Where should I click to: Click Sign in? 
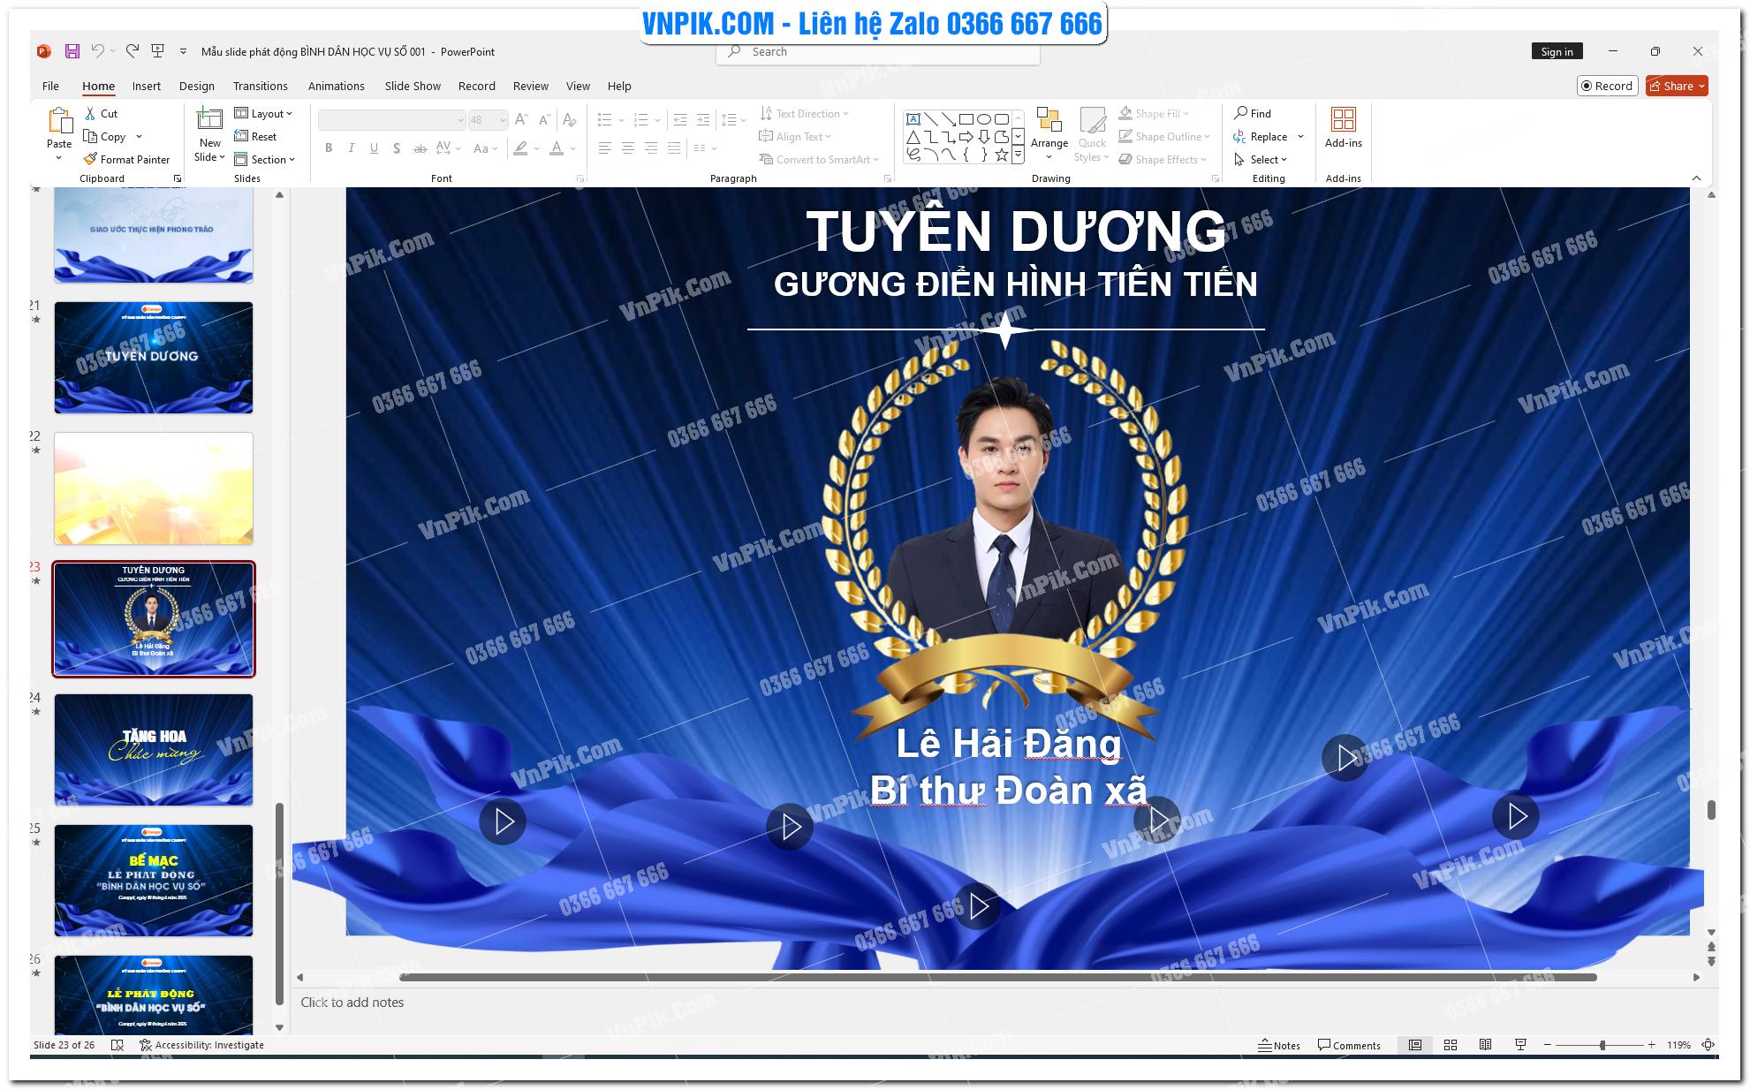[x=1557, y=51]
